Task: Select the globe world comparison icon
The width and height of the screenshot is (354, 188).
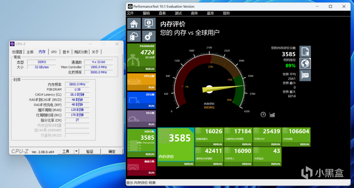Action: [x=305, y=64]
